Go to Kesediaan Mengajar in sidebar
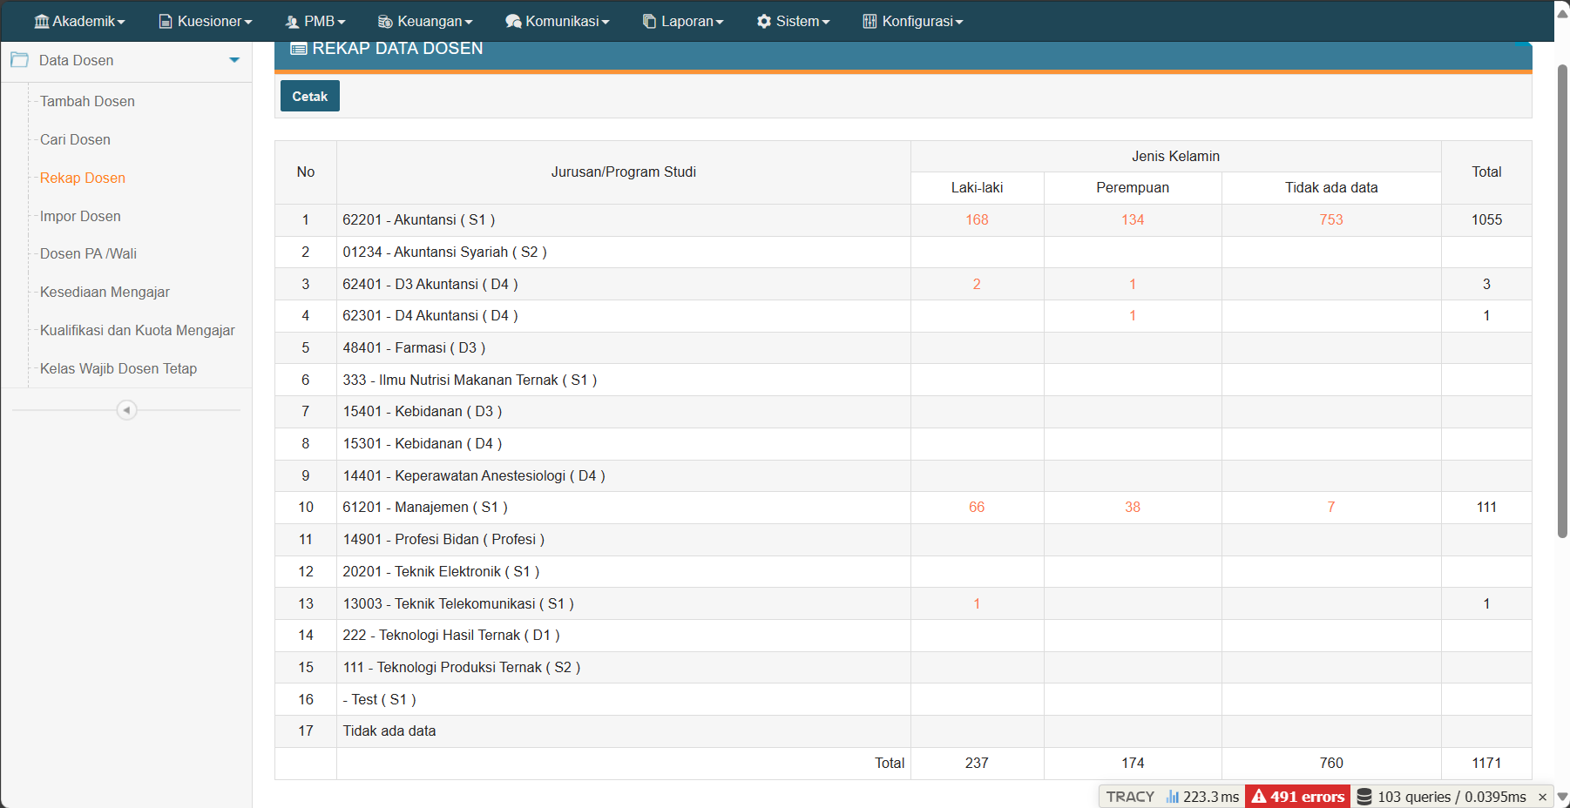The width and height of the screenshot is (1570, 808). tap(105, 292)
